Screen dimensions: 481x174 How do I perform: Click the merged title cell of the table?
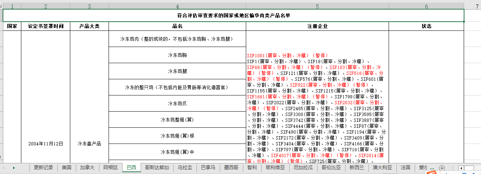tap(233, 15)
